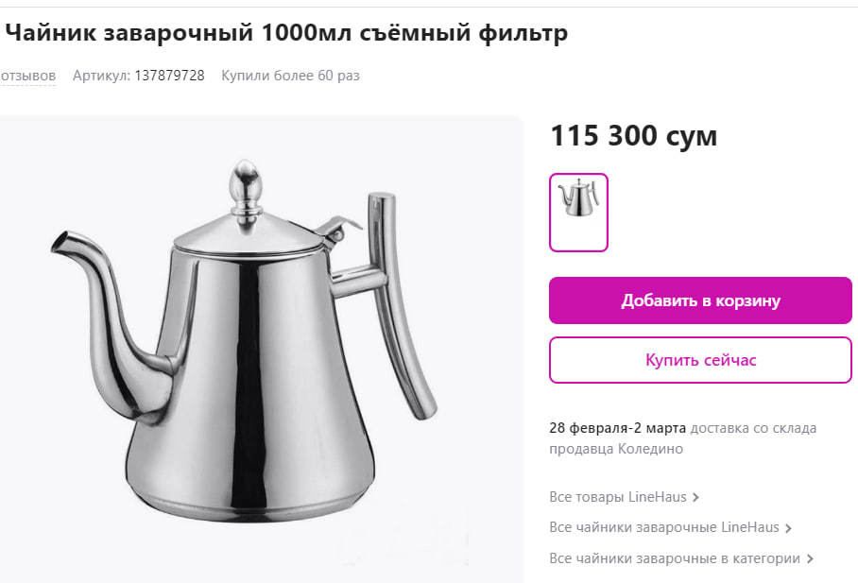Image resolution: width=858 pixels, height=583 pixels.
Task: Click chevron beside Все чайники заварочные LineHaus
Action: (788, 528)
